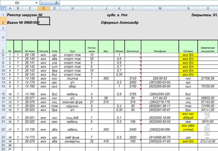The width and height of the screenshot is (218, 151).
Task: Click the 'Телефоны' header cell
Action: pyautogui.click(x=160, y=51)
